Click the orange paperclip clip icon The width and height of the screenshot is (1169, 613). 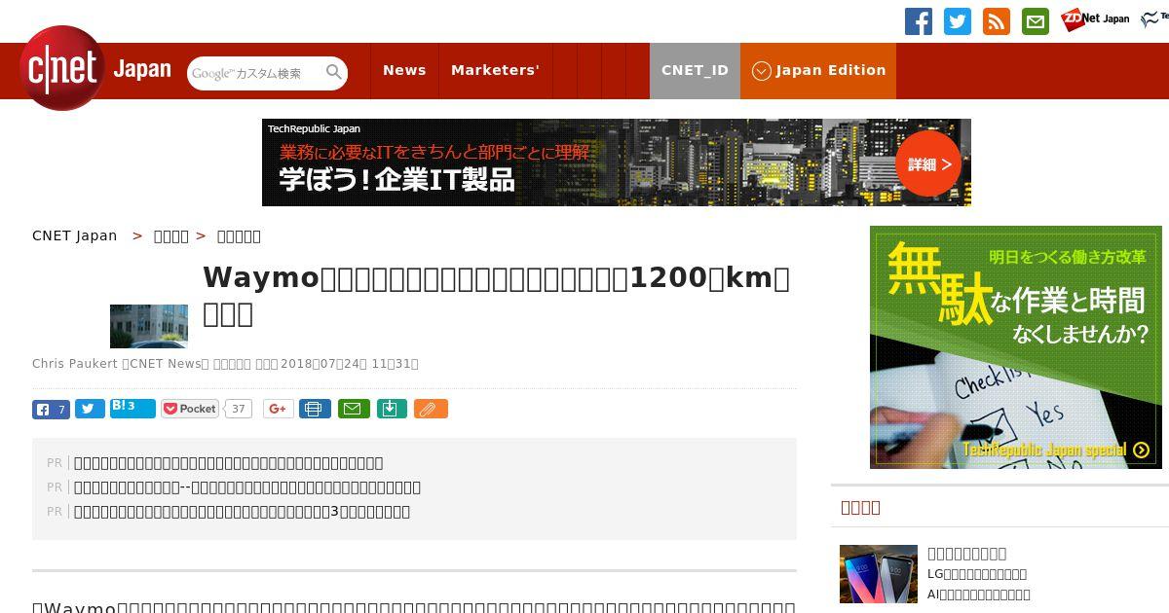431,409
